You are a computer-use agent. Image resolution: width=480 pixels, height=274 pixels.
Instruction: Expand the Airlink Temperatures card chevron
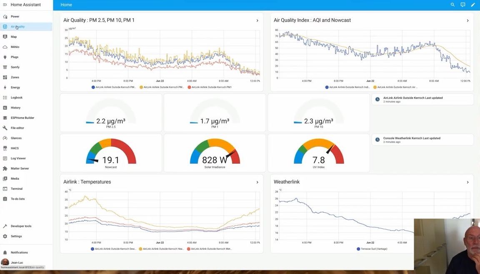257,182
